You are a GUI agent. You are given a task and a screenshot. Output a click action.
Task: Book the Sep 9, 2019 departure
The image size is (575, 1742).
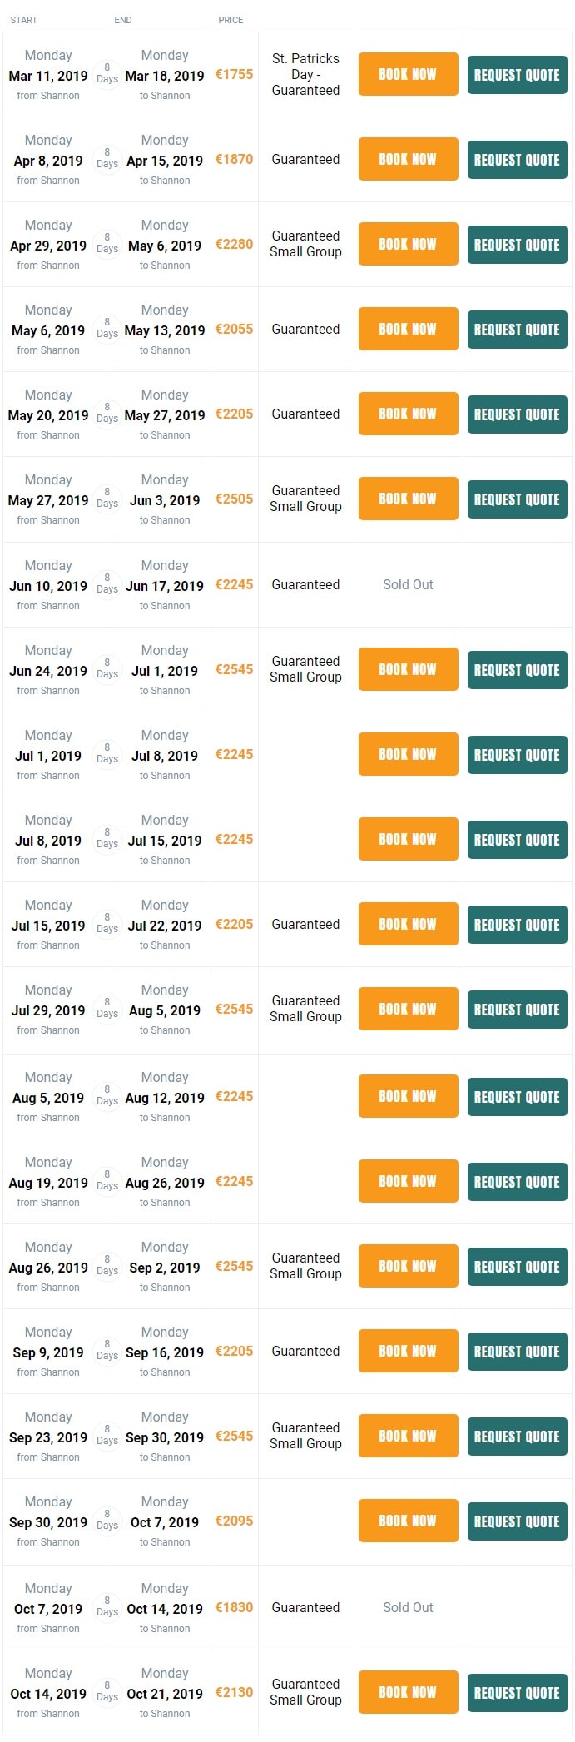(x=408, y=1351)
